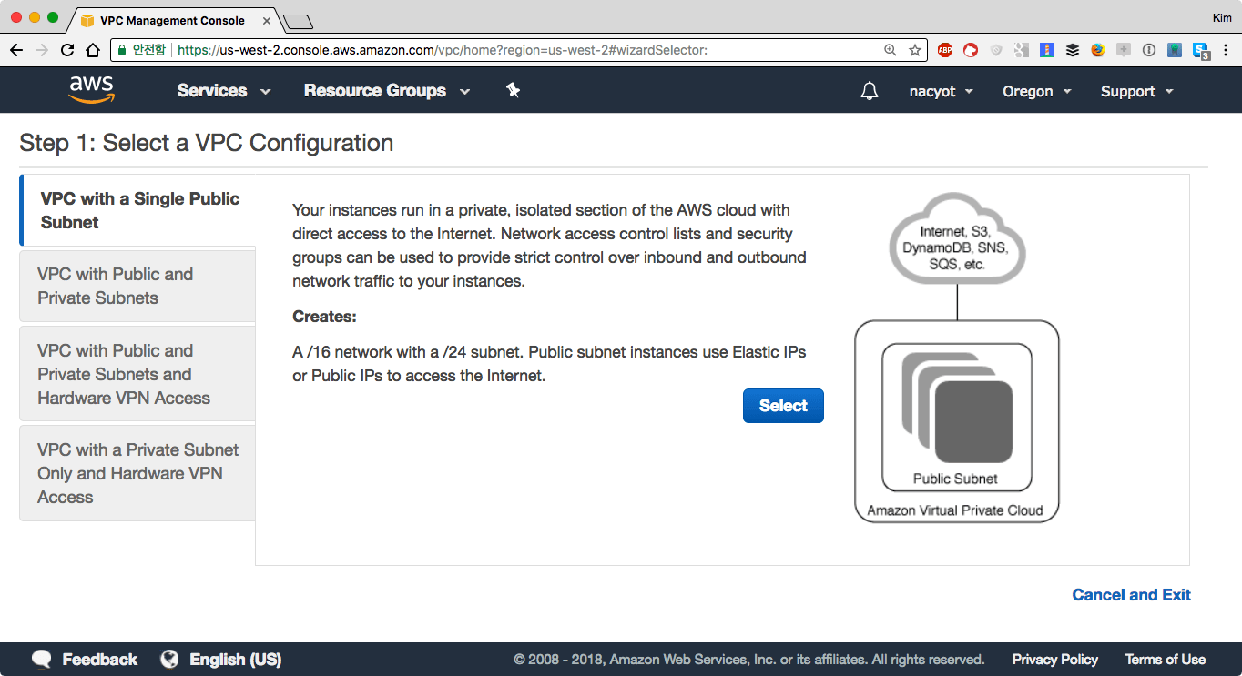Click the Cancel and Exit link
The image size is (1242, 676).
point(1131,595)
